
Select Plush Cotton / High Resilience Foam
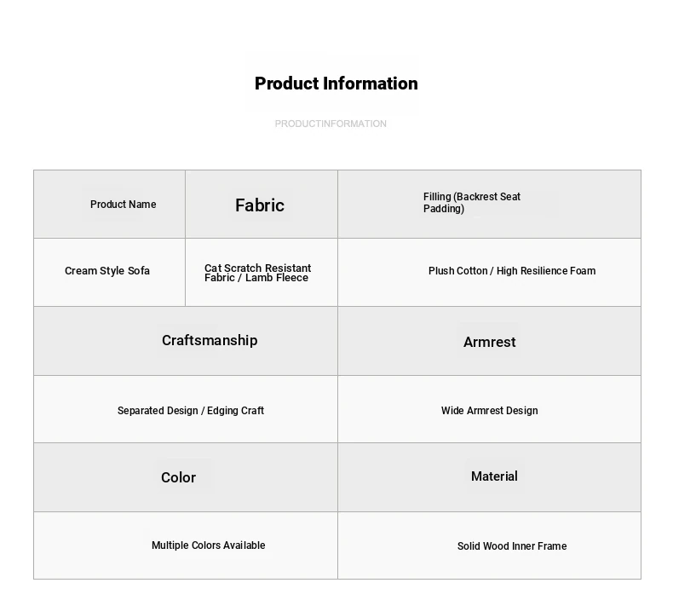489,272
